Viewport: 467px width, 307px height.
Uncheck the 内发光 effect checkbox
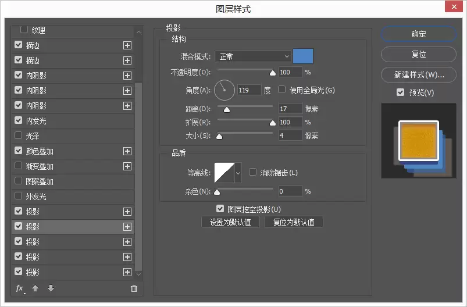pos(18,120)
